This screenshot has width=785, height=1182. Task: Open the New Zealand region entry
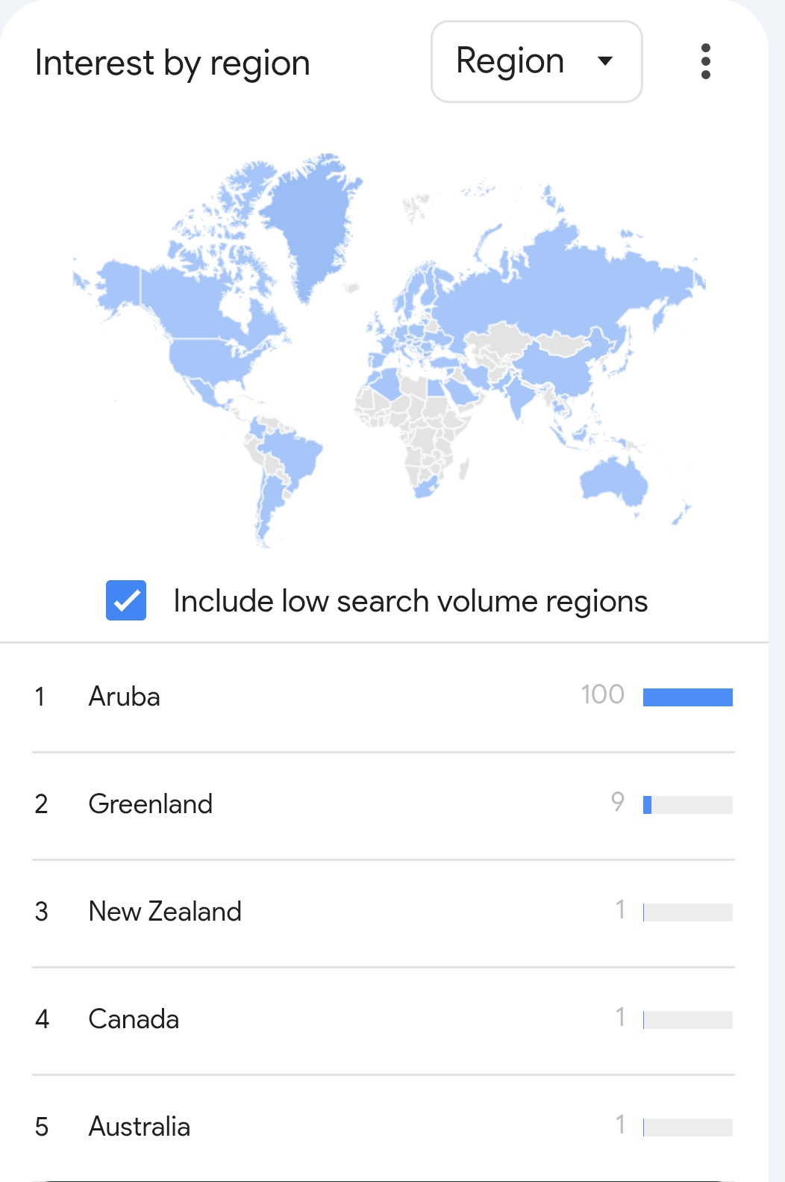point(384,912)
